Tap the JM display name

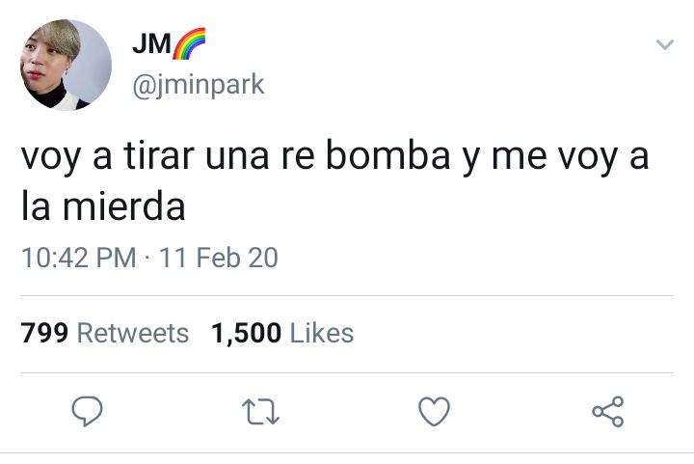click(x=152, y=43)
